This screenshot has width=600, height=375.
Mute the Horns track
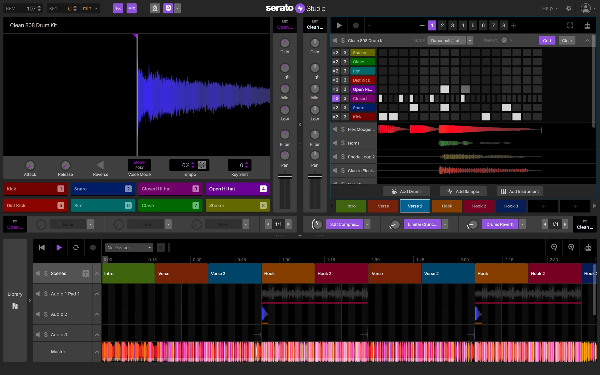coord(335,143)
